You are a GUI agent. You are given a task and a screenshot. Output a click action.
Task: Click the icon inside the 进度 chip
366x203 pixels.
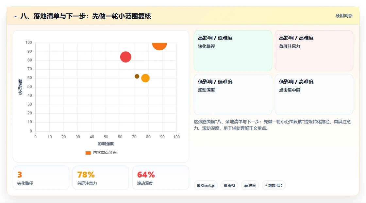point(246,185)
